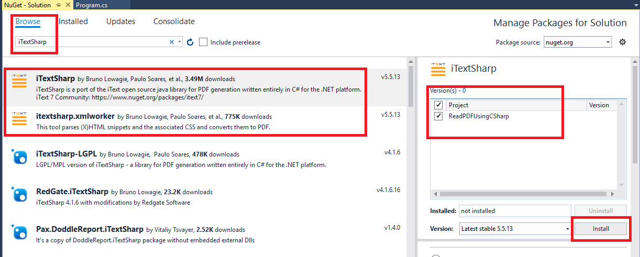Switch to the Installed tab
Viewport: 640px width, 257px height.
click(x=73, y=21)
